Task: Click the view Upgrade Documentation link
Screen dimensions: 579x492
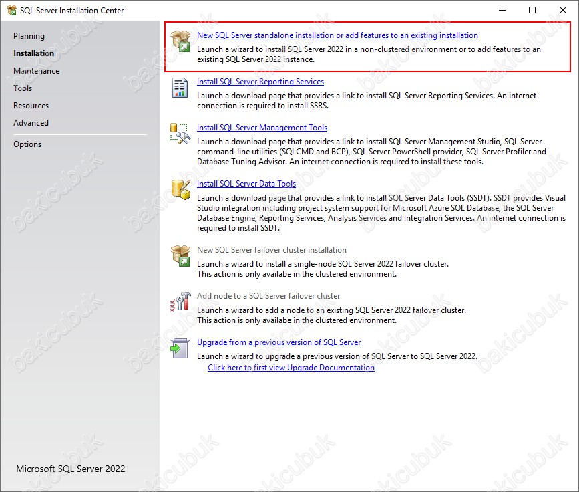Action: coord(291,368)
